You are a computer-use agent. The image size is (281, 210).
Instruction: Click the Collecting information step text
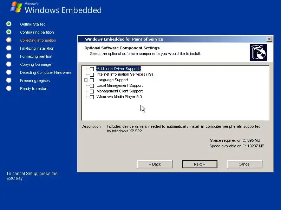point(38,40)
